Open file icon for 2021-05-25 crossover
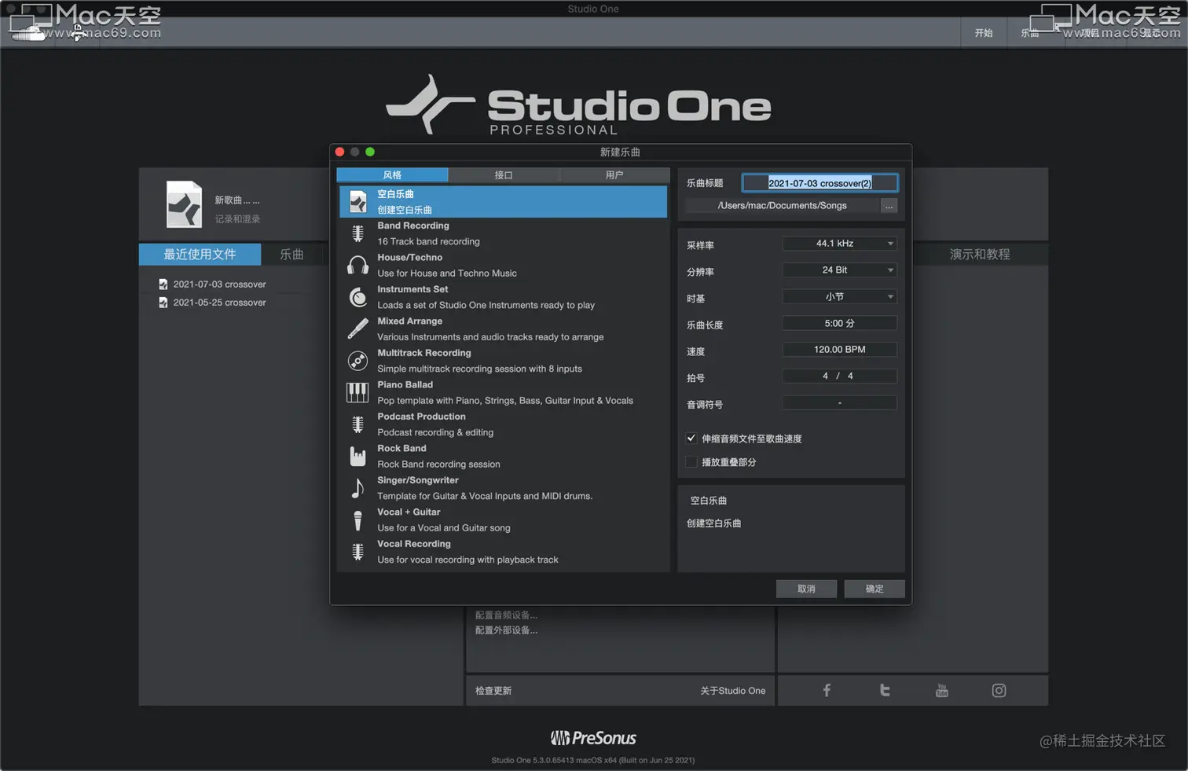 tap(163, 302)
